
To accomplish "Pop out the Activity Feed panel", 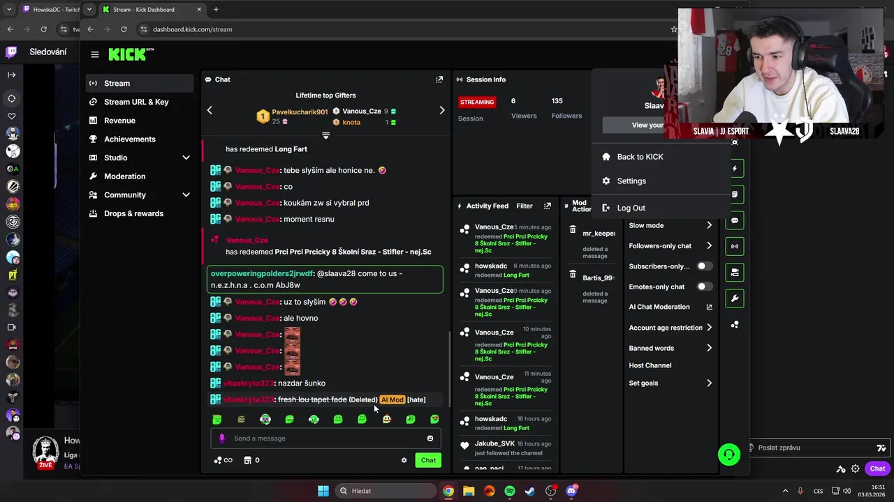I will click(x=548, y=206).
